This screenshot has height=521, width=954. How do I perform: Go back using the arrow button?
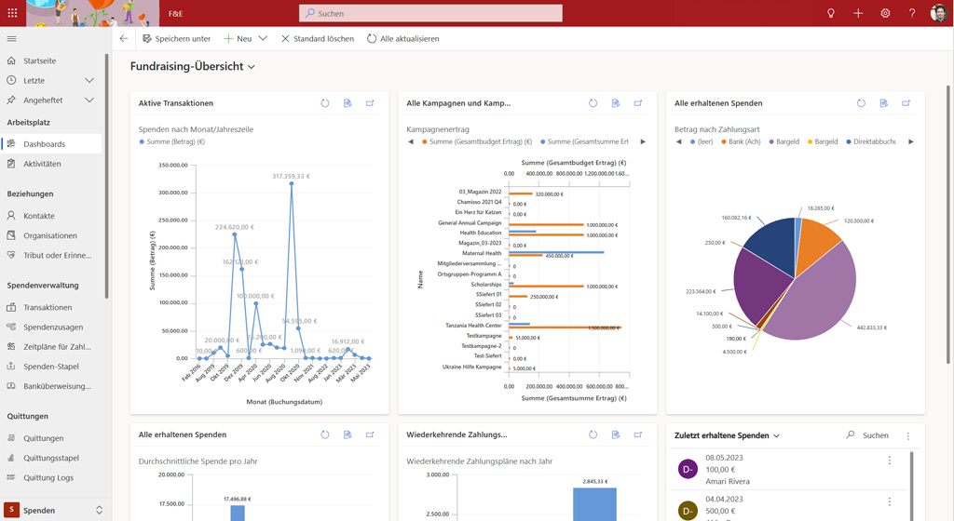coord(124,39)
